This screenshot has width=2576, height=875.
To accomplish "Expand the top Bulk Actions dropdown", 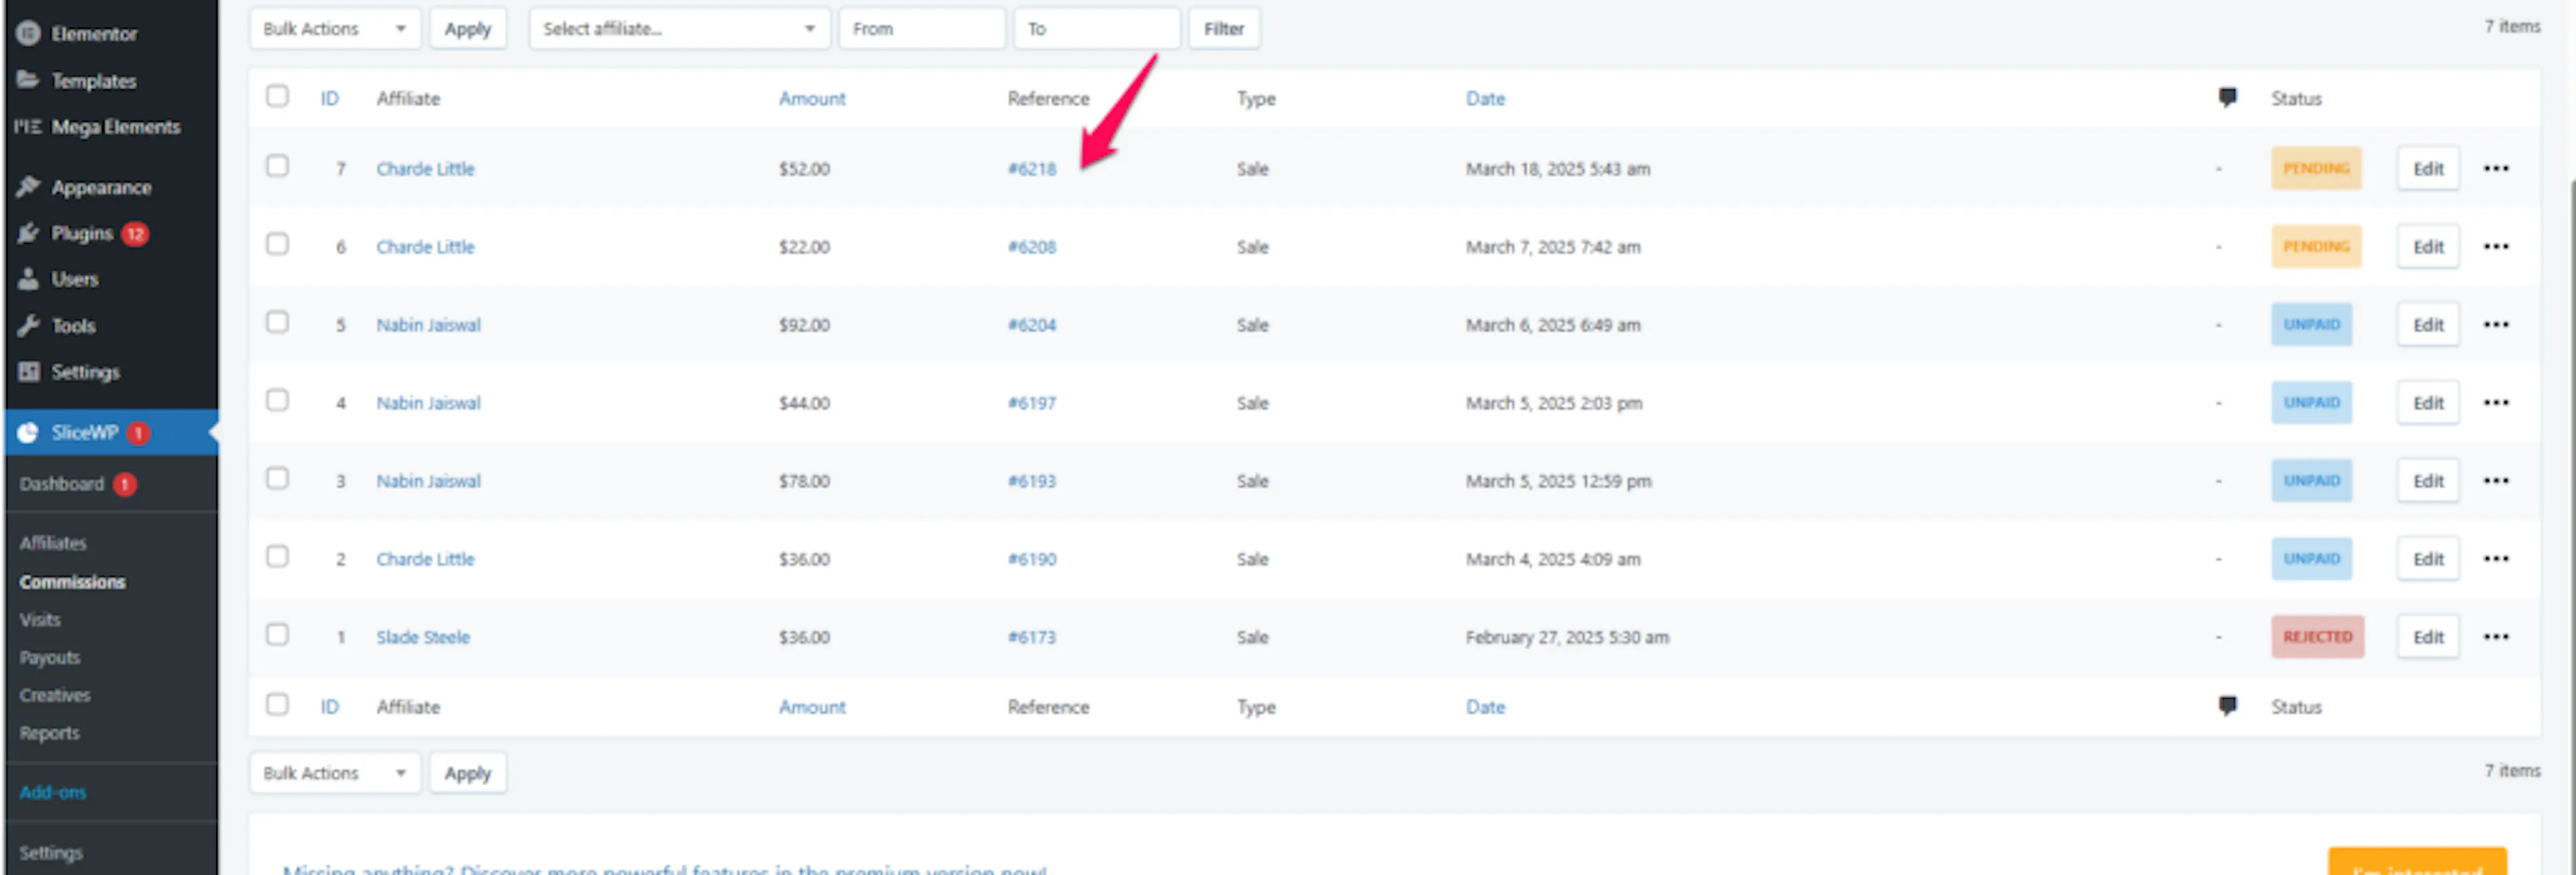I will [x=335, y=29].
